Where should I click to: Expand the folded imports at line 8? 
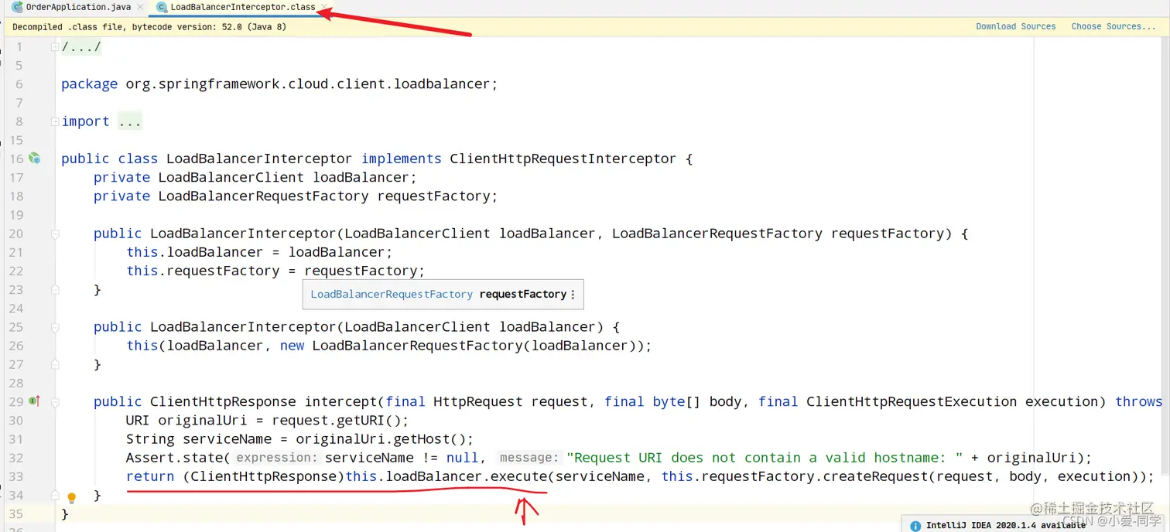(x=54, y=121)
